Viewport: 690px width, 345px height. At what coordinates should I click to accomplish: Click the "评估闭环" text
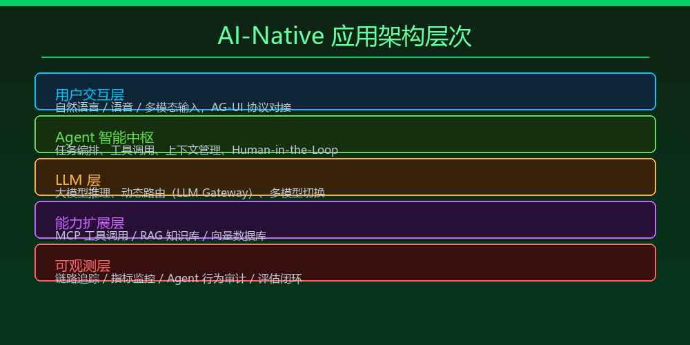point(280,279)
